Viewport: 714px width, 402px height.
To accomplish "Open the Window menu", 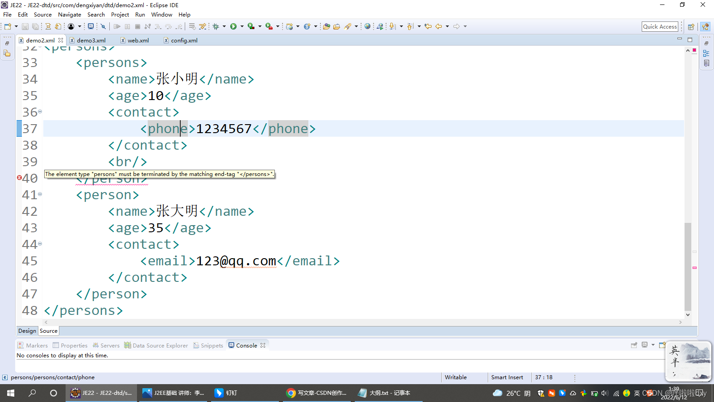I will click(x=162, y=14).
